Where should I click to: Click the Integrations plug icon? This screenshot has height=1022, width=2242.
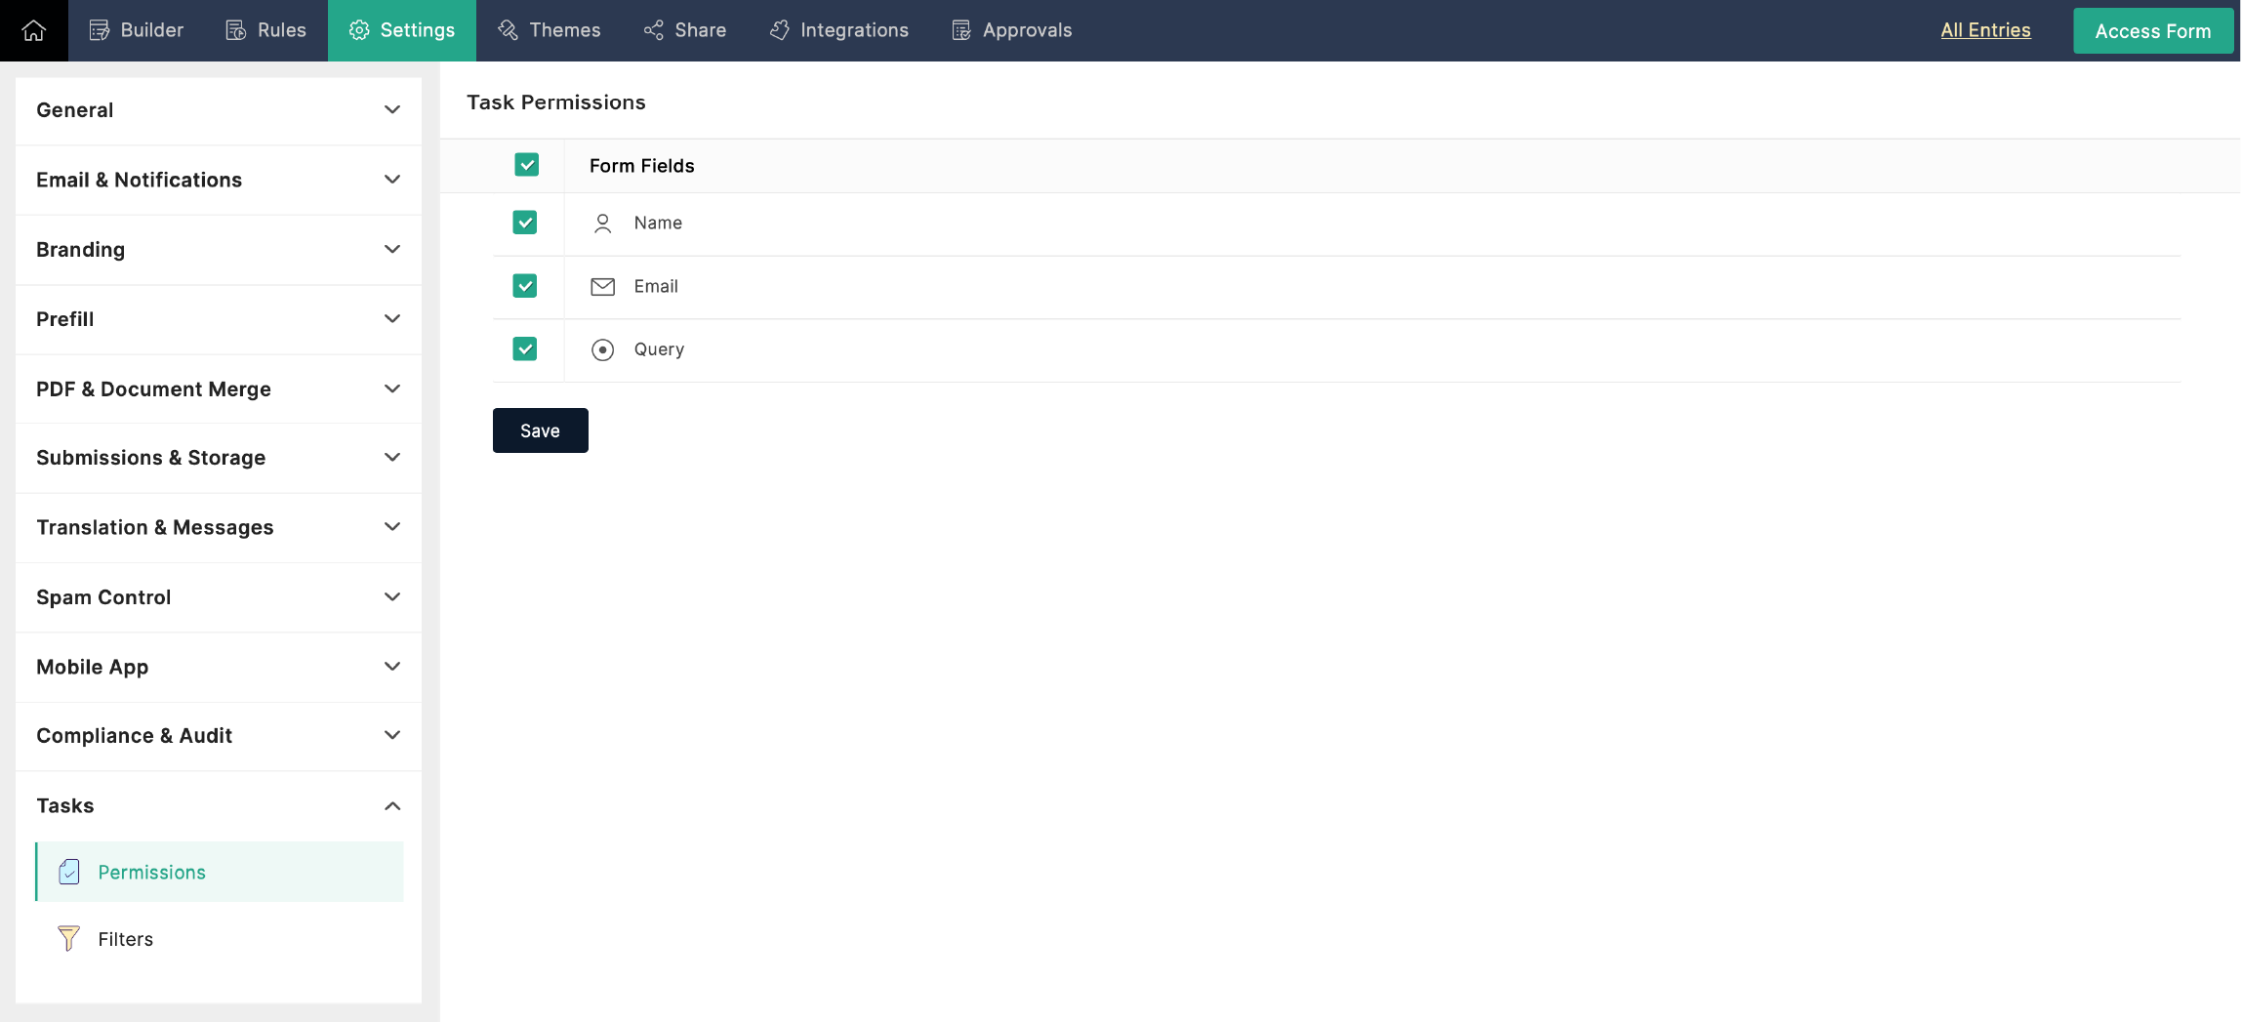(780, 30)
